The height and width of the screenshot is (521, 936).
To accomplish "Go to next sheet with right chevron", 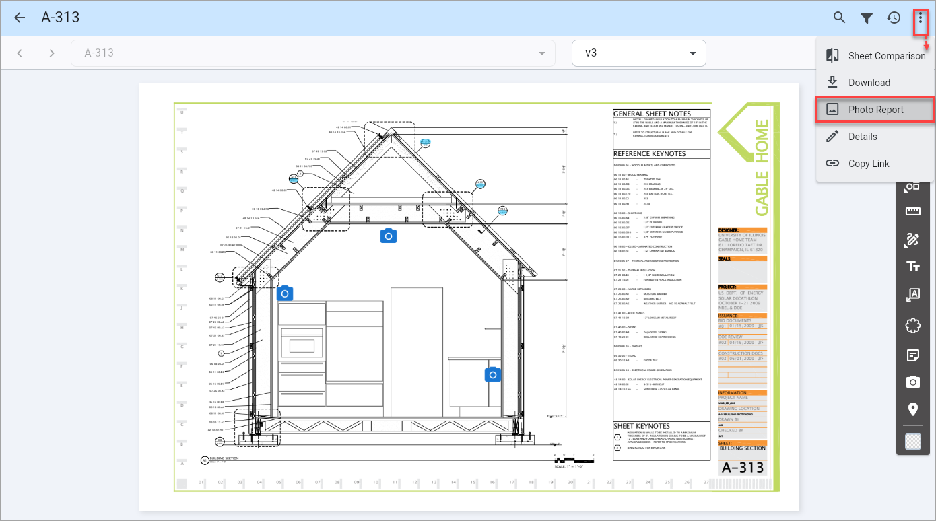I will 52,53.
